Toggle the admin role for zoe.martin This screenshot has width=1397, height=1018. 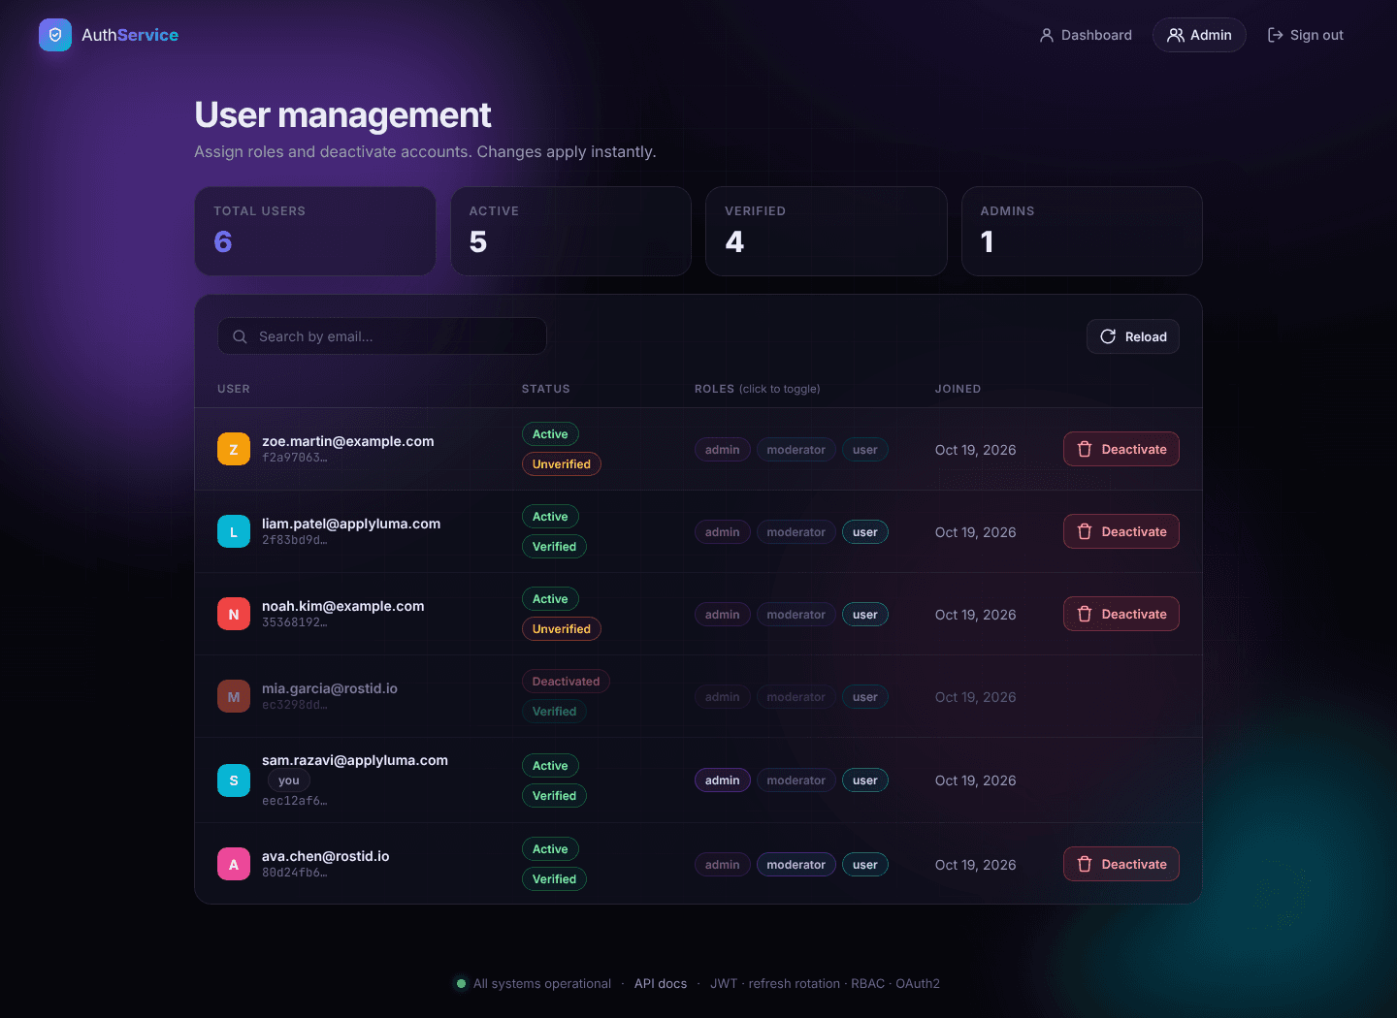tap(723, 450)
